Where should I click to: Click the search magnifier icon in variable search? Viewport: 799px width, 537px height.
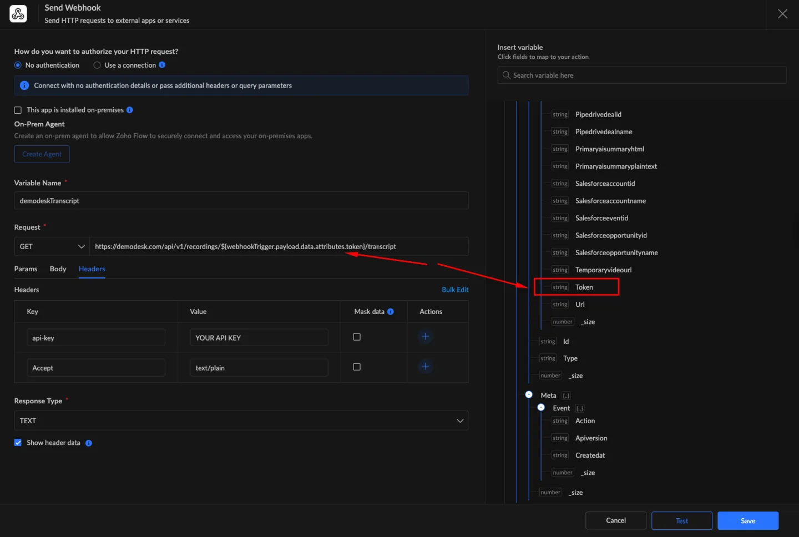506,75
